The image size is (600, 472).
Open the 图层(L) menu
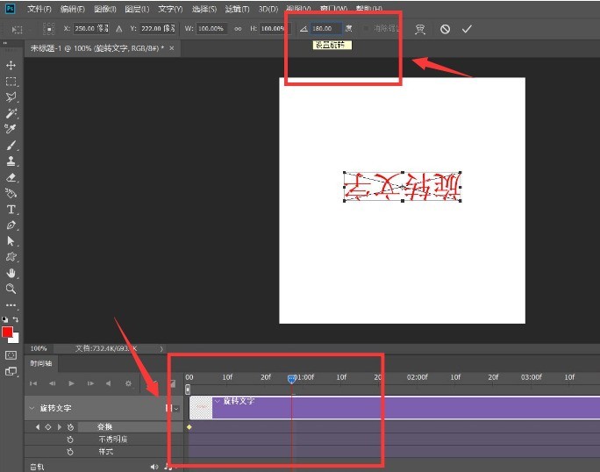pyautogui.click(x=138, y=9)
